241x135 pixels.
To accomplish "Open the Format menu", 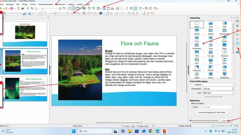I will 33,4.
